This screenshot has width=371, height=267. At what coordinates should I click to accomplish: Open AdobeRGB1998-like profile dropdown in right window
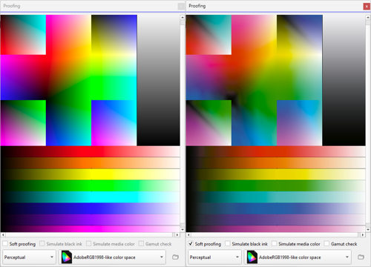[x=298, y=257]
